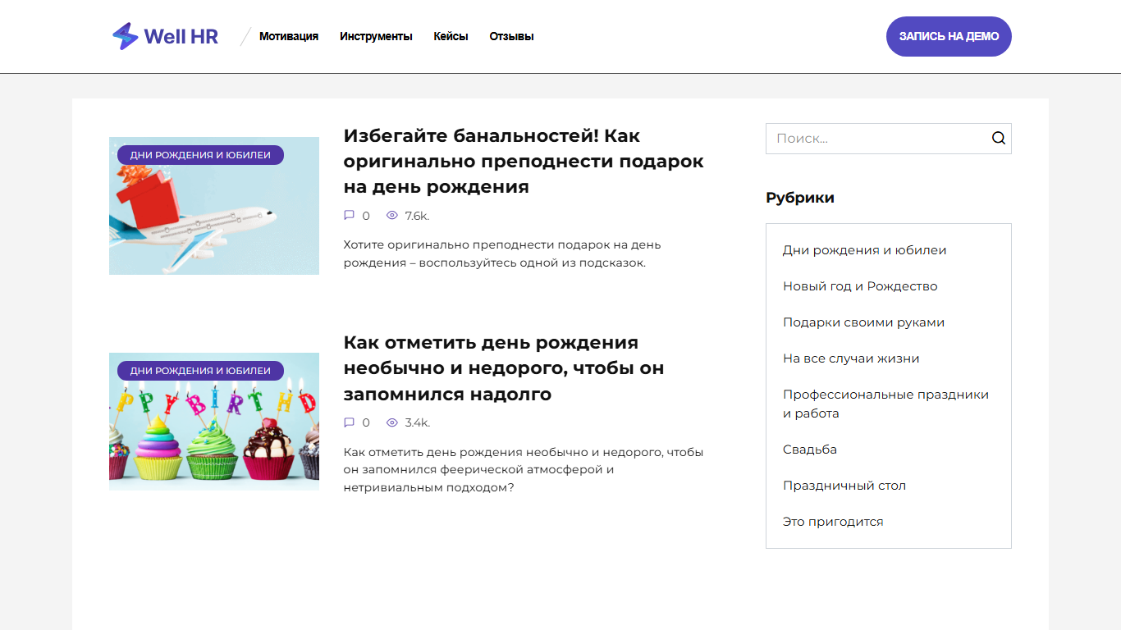Click excerpt ending нетривиальным подходом?
The height and width of the screenshot is (630, 1121).
(x=524, y=469)
